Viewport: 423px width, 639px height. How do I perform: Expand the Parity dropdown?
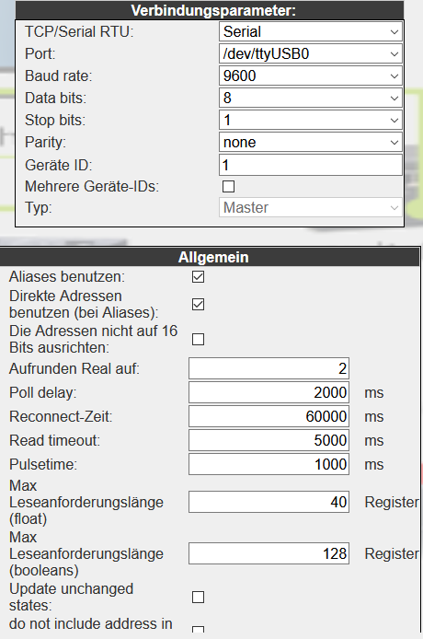point(310,142)
